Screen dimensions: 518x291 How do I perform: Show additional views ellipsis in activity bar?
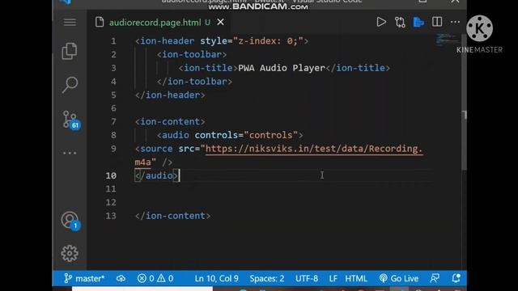click(70, 153)
